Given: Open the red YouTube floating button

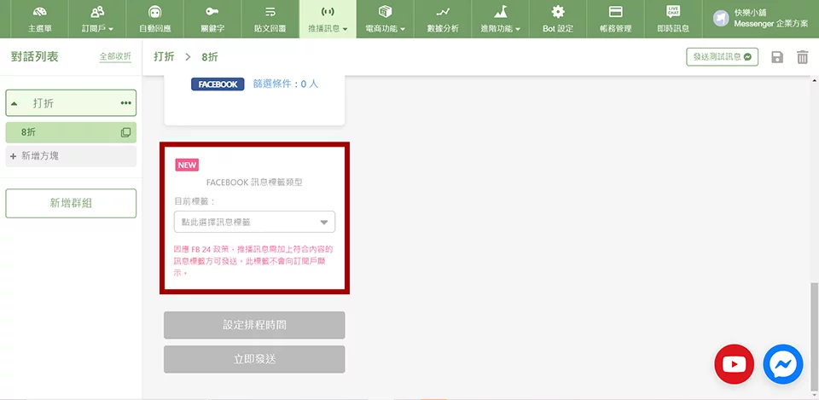Looking at the screenshot, I should tap(735, 364).
